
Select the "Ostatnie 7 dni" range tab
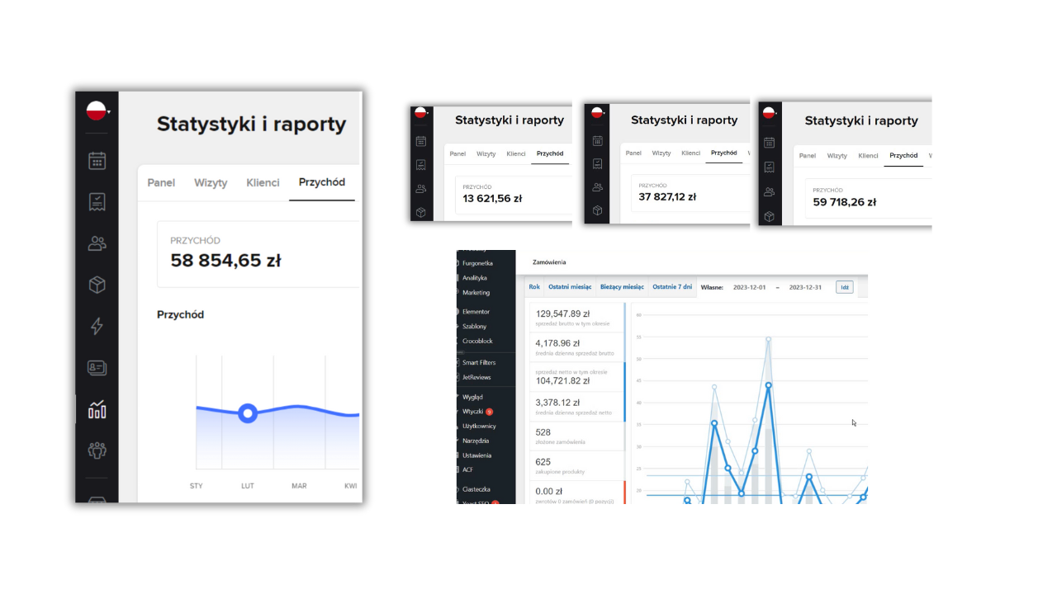coord(672,287)
